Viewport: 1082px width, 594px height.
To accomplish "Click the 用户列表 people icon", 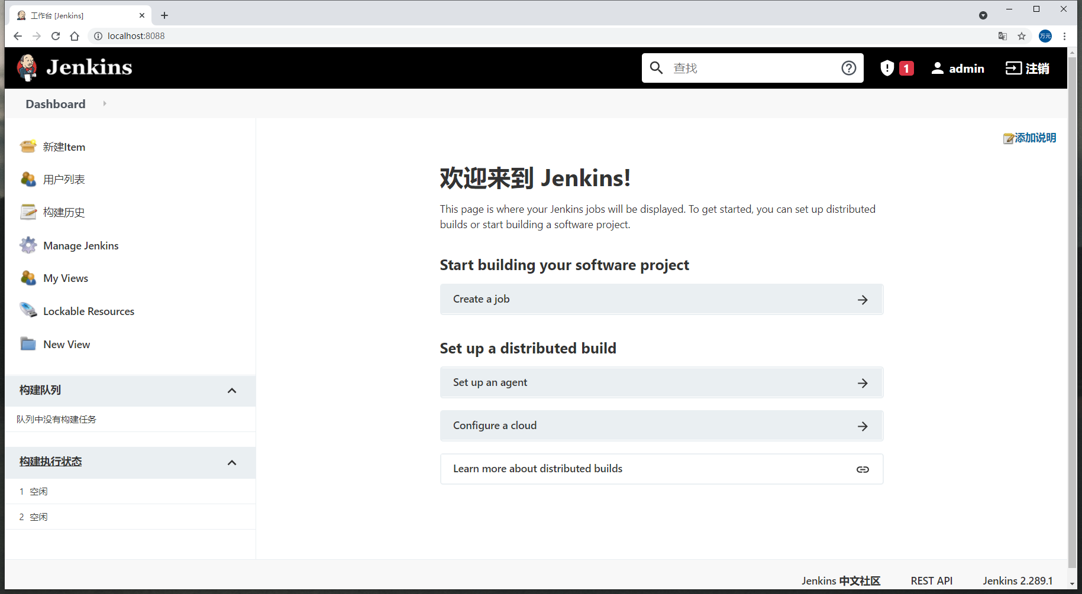I will coord(28,179).
